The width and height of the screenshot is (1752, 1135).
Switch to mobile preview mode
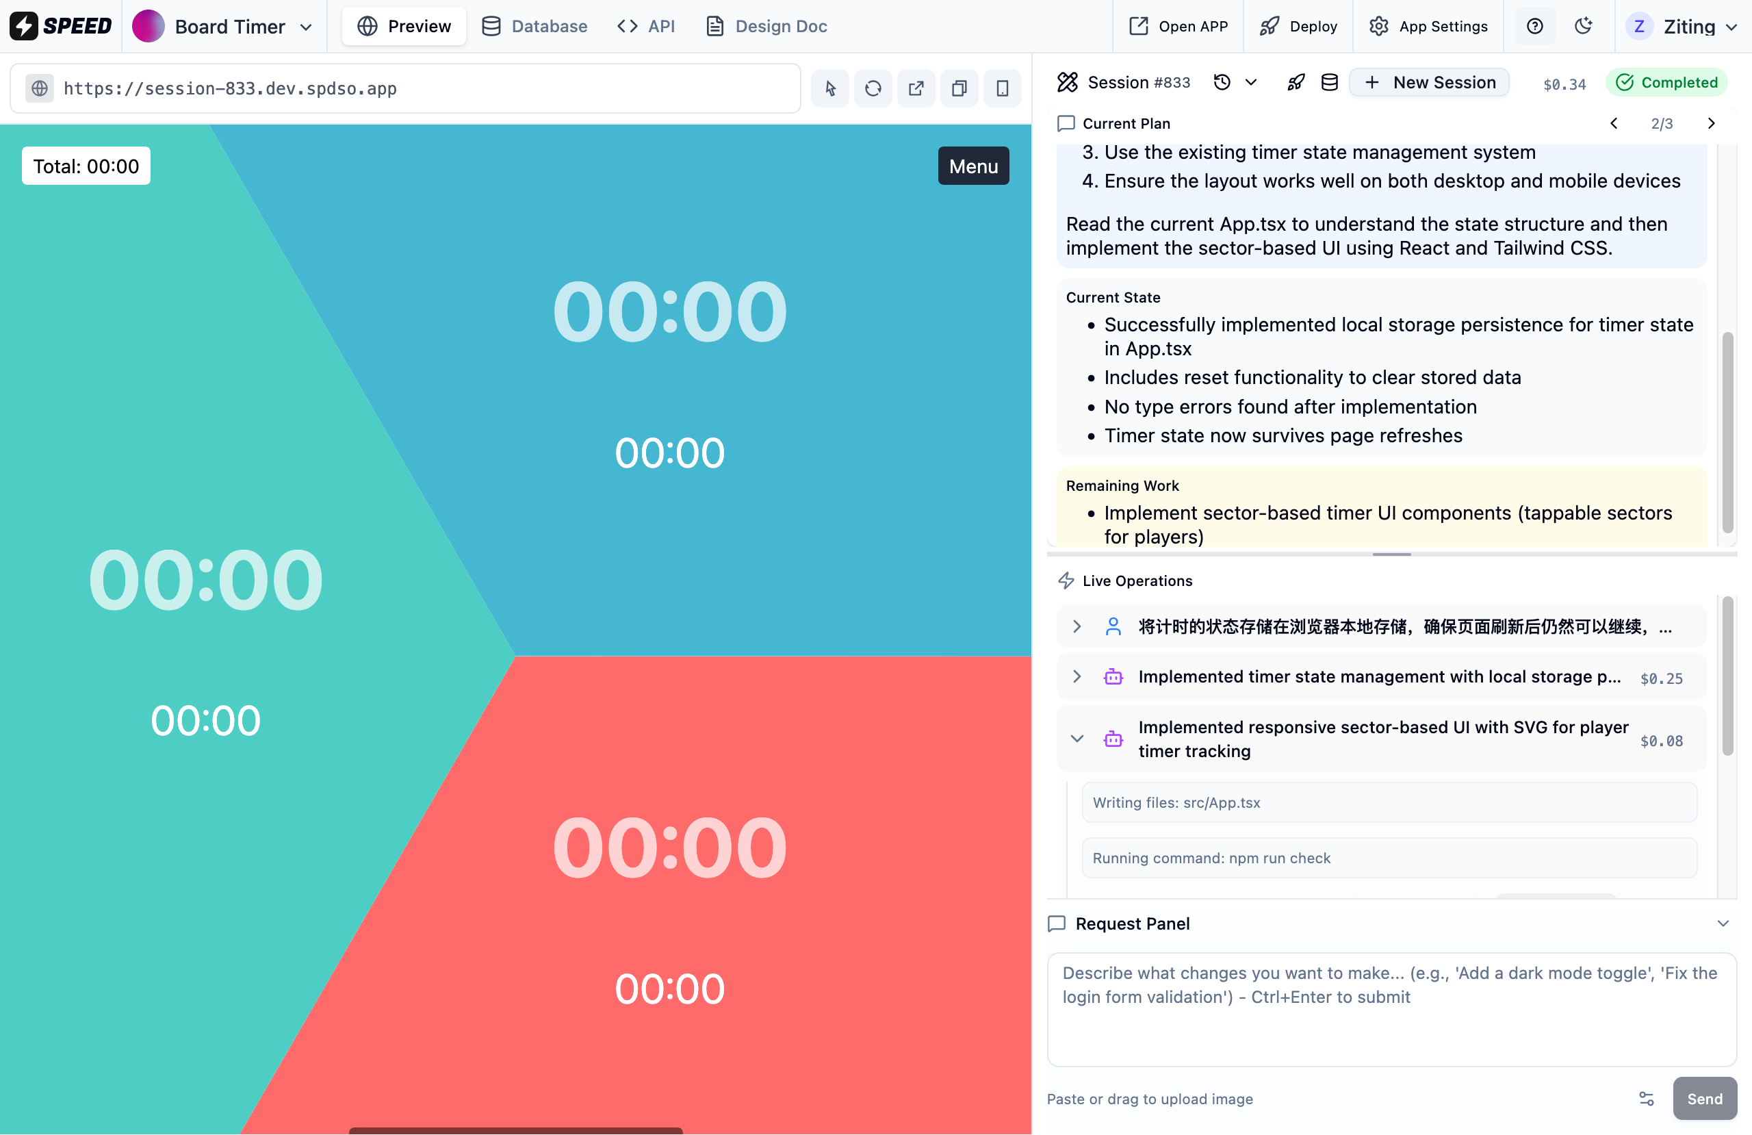1002,88
